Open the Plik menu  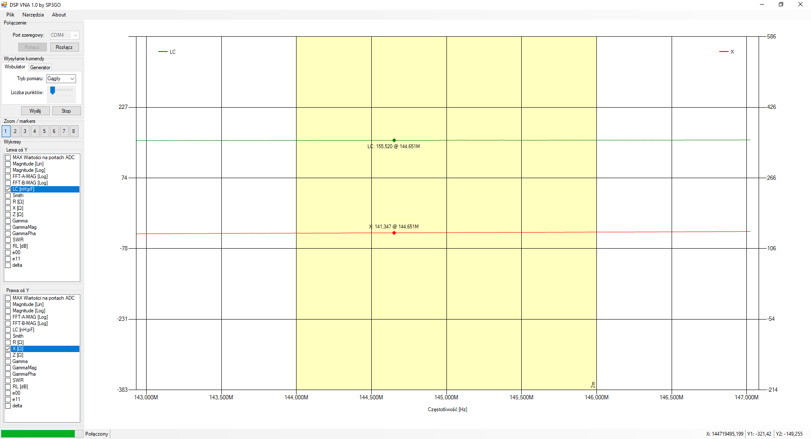click(10, 15)
